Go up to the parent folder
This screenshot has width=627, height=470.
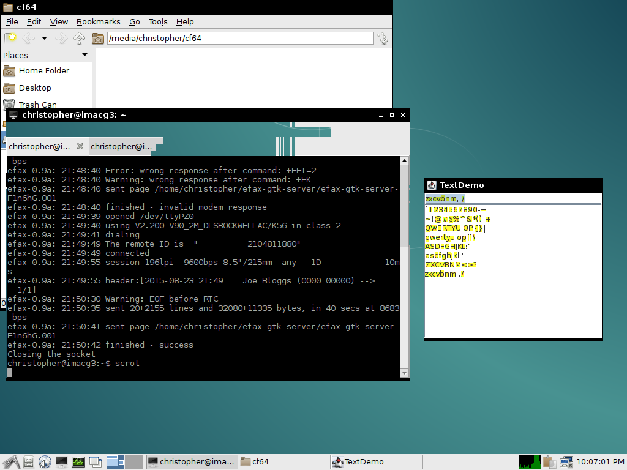coord(79,38)
